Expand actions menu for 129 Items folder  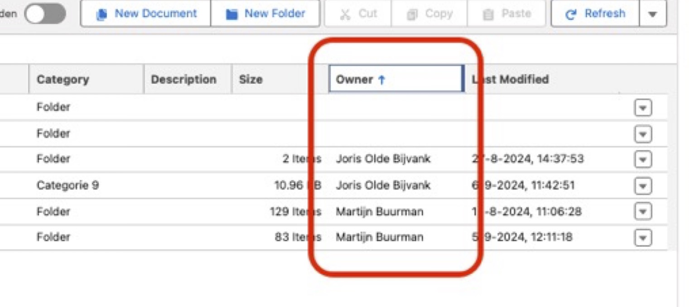[x=643, y=211]
